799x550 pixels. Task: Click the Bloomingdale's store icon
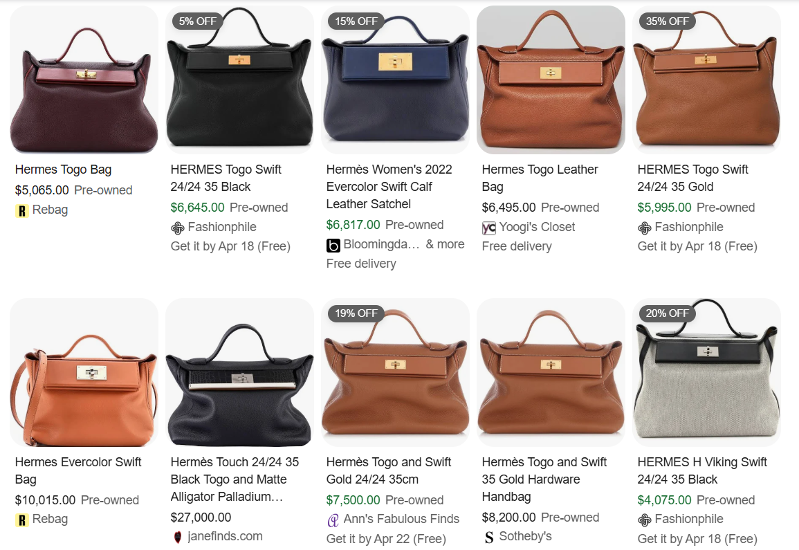point(333,245)
